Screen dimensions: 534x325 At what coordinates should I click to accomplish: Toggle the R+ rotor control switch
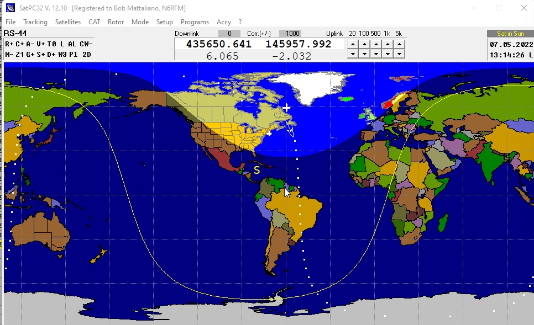9,44
